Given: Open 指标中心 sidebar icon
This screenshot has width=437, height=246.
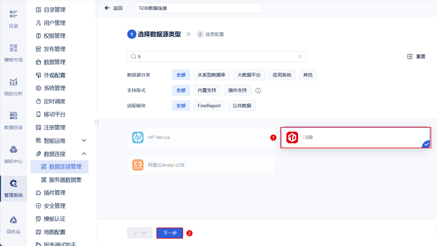Looking at the screenshot, I should pos(13,154).
